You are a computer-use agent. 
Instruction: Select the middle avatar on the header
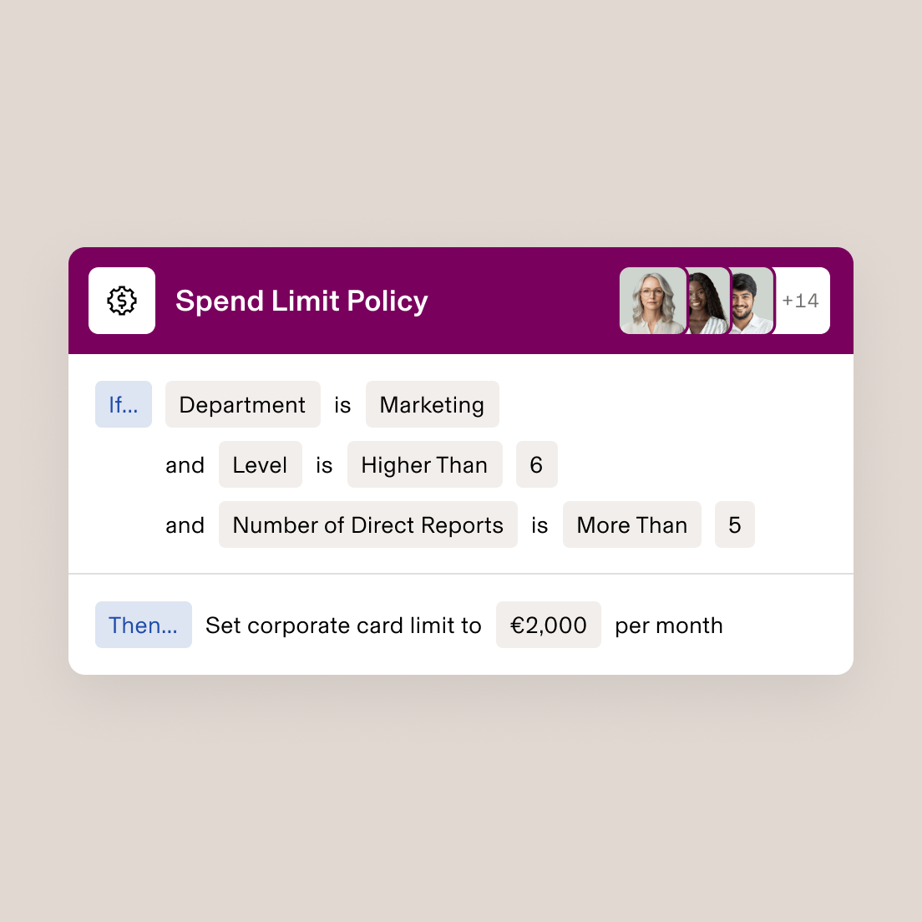[706, 301]
